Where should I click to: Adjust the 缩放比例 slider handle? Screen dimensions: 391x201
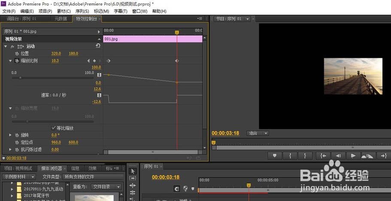21,77
